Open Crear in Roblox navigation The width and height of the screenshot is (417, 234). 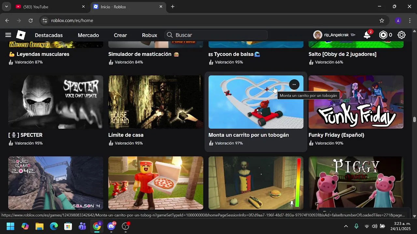120,35
